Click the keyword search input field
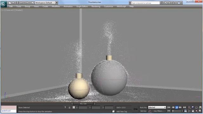The image size is (203, 114). coord(145,3)
